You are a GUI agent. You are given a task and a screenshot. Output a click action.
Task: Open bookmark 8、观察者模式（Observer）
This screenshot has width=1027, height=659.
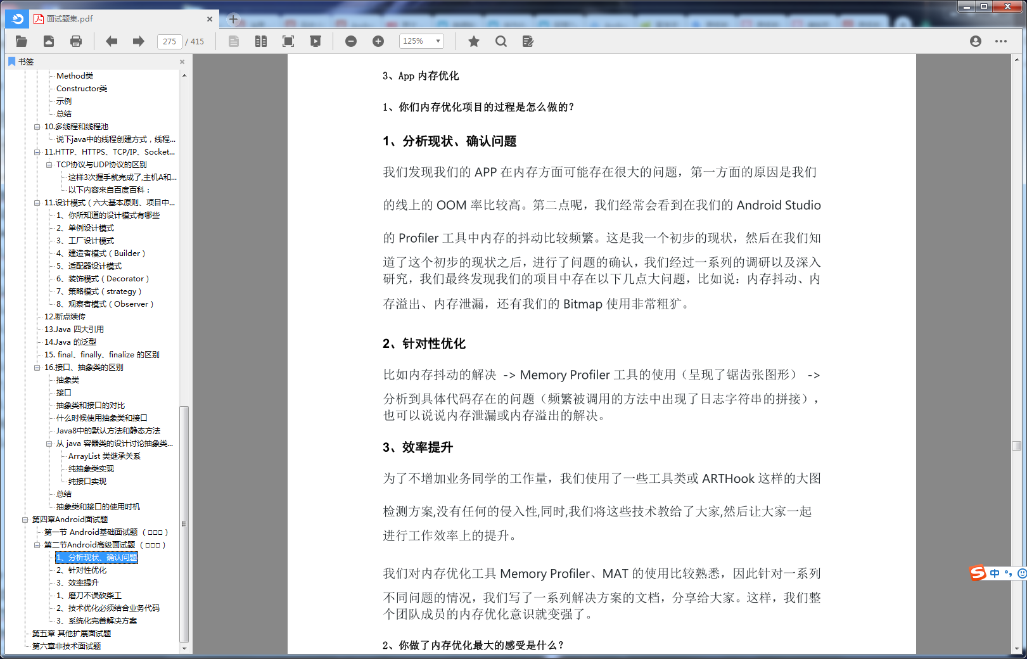105,304
